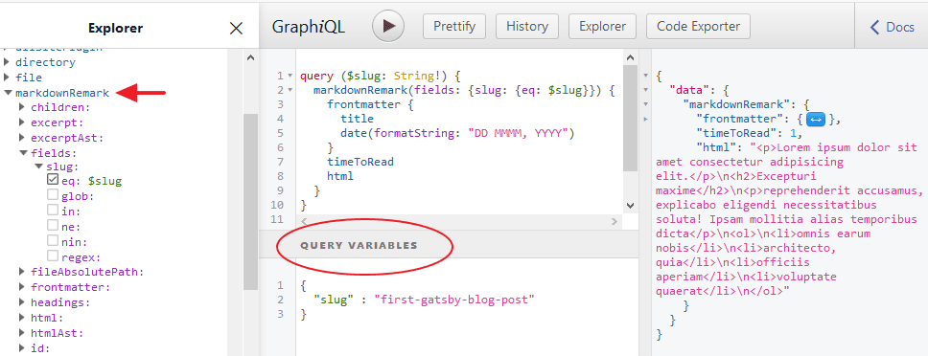The height and width of the screenshot is (356, 928).
Task: Toggle the Explorer button in toolbar
Action: pos(602,27)
